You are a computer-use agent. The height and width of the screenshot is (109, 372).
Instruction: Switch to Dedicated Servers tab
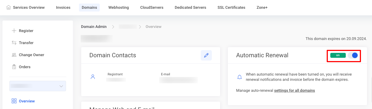coord(190,7)
